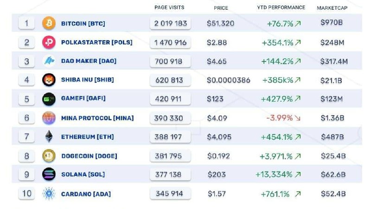This screenshot has height=209, width=371.
Task: Click the Shiba Inu dog icon
Action: 49,80
